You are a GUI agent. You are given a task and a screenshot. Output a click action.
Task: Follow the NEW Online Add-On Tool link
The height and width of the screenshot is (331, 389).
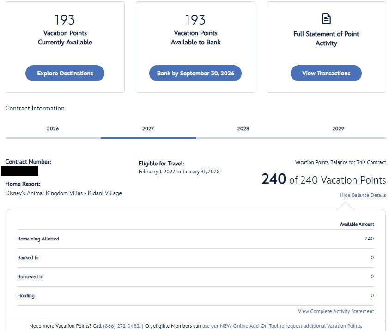(x=282, y=326)
